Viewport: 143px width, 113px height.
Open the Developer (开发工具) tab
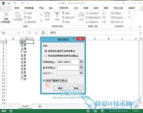(x=118, y=8)
